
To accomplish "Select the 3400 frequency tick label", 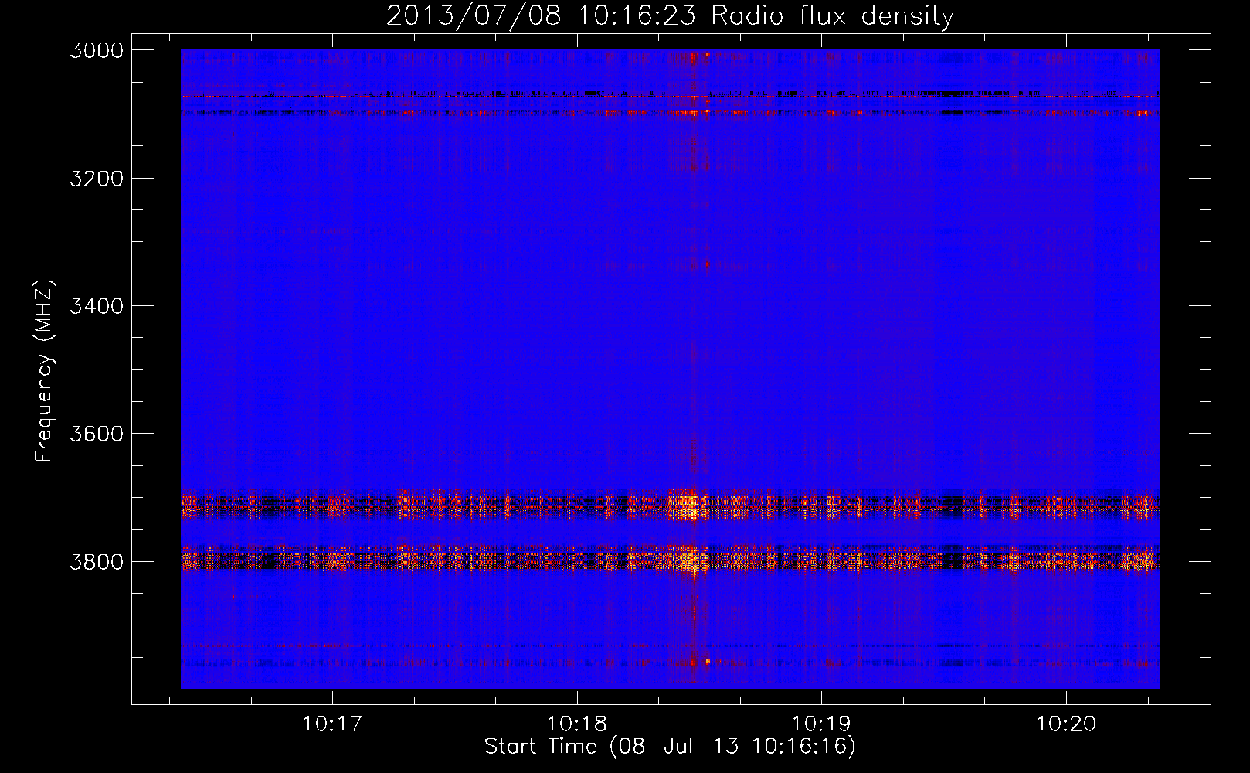I will click(97, 306).
